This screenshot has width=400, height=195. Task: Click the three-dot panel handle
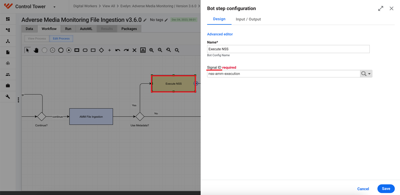click(19, 100)
